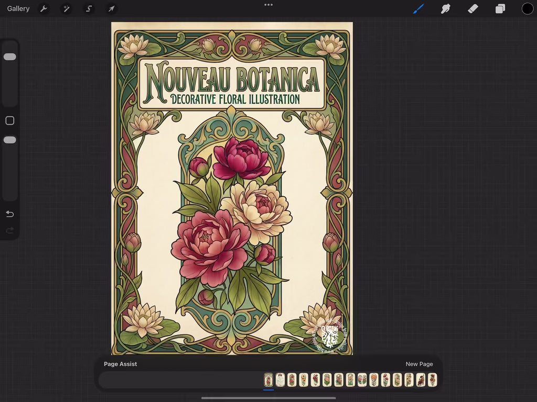Open the Layers panel
Screen dimensions: 537x402
tap(500, 8)
